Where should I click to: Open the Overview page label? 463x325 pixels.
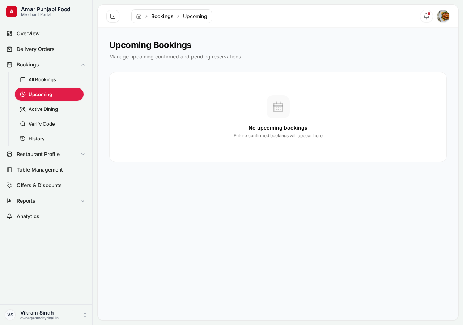[x=28, y=34]
